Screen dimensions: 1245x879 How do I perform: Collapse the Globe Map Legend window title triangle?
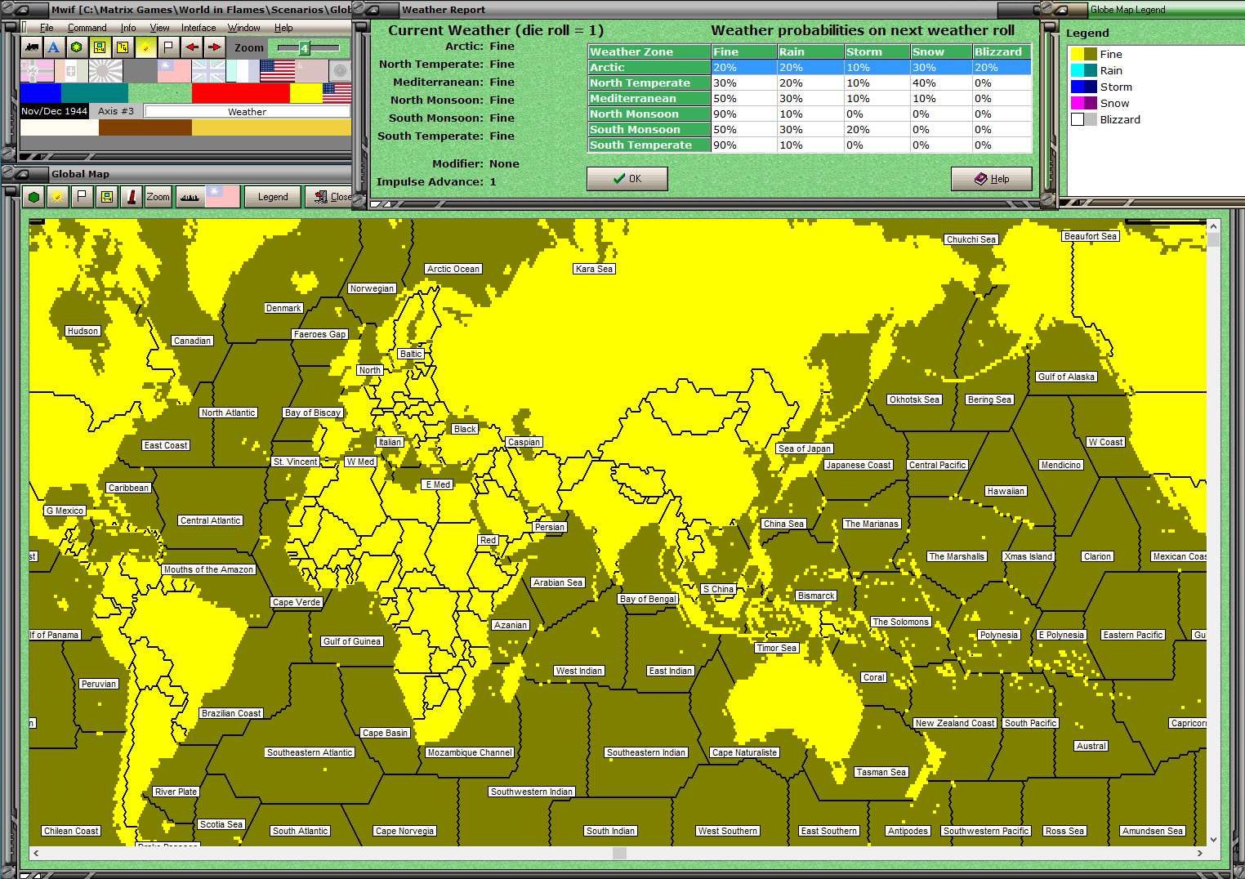[x=1060, y=10]
